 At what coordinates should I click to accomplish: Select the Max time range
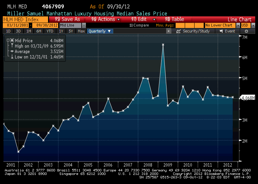click(x=81, y=31)
